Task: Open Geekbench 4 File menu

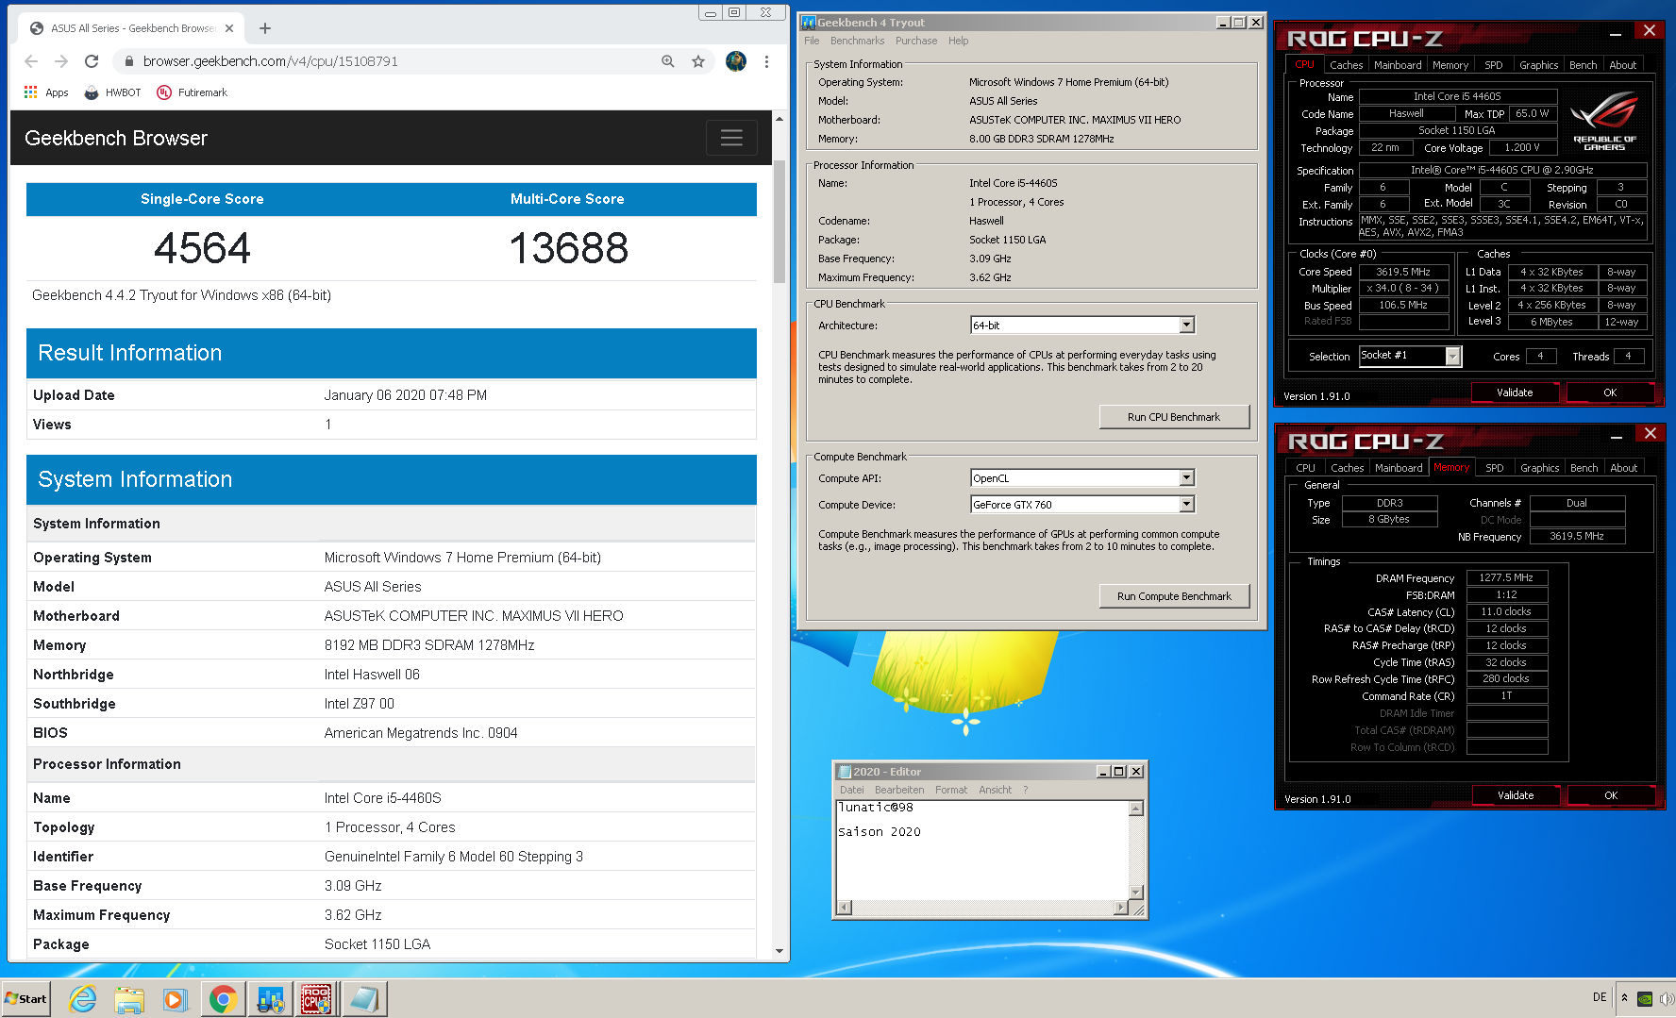Action: click(812, 41)
